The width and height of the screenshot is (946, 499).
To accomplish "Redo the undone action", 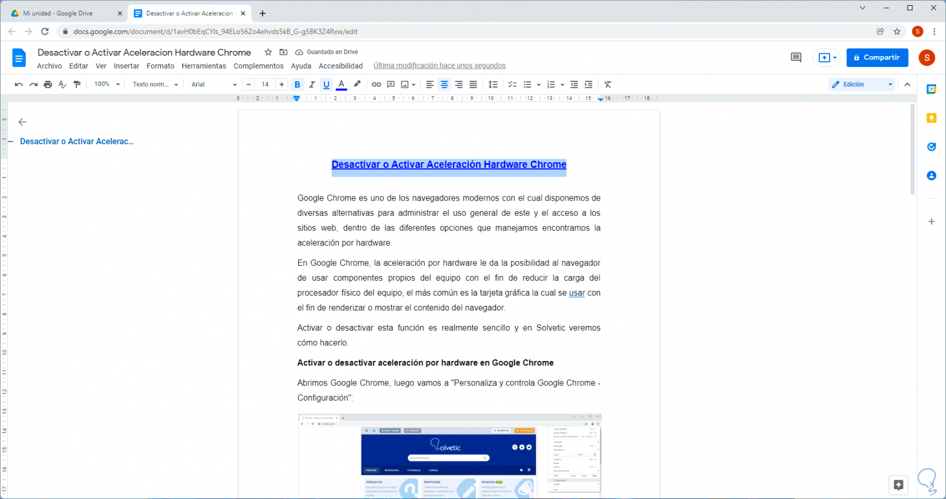I will (33, 84).
